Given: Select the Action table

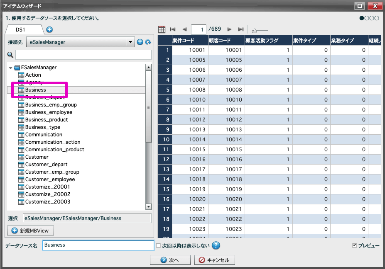Looking at the screenshot, I should click(x=33, y=75).
